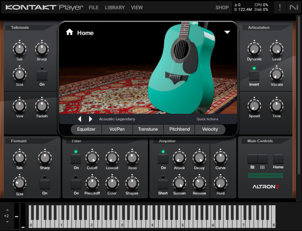Lower keyboard octave with the down arrow
The width and height of the screenshot is (302, 231).
pos(7,222)
